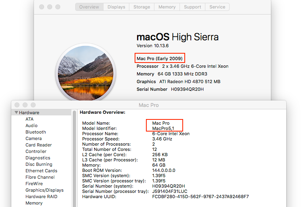
Task: Click the sidebar vertical scrollbar
Action: point(74,158)
